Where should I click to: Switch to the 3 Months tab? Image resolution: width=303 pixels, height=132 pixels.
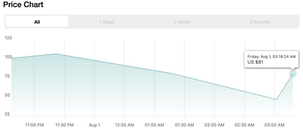[x=260, y=22]
